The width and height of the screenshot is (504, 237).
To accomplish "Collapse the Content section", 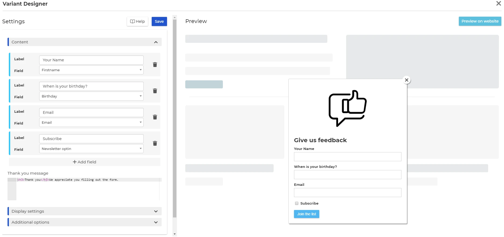I will tap(156, 42).
